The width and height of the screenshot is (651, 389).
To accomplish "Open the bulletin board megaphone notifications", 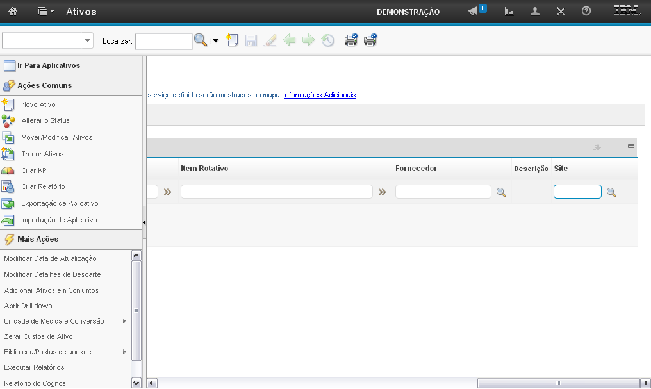I will 474,12.
